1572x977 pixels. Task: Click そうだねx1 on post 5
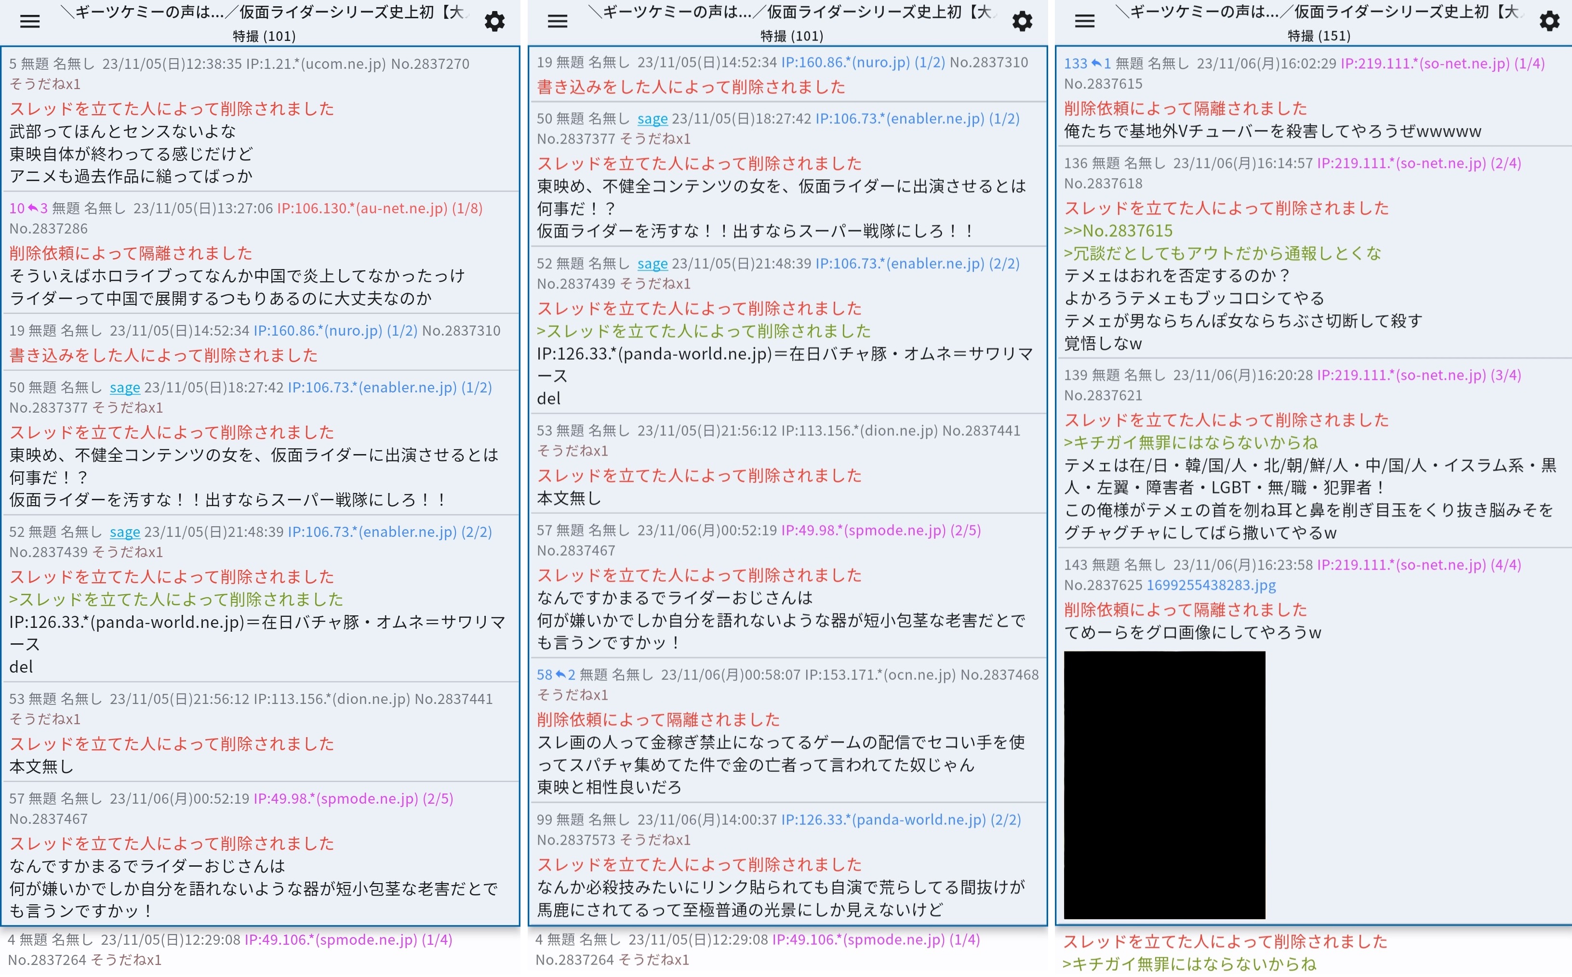point(45,84)
